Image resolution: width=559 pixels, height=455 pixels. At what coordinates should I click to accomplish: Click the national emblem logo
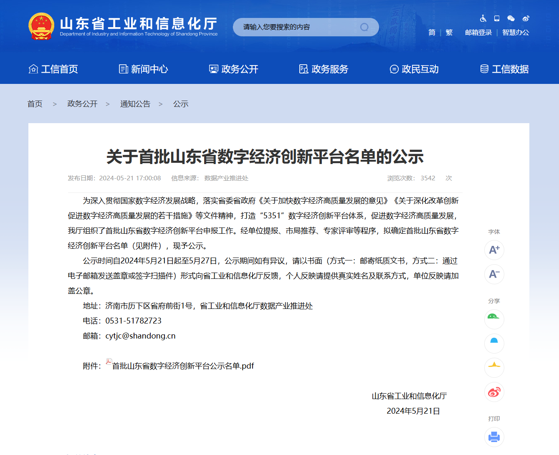click(41, 27)
